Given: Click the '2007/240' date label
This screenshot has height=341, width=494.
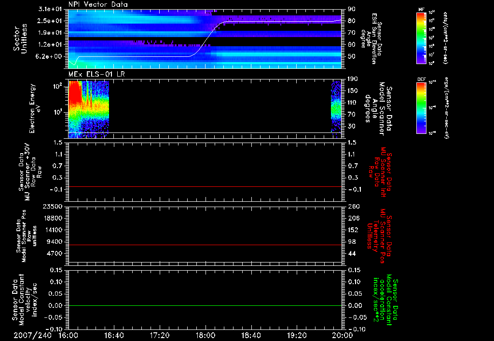Looking at the screenshot, I should (x=32, y=335).
